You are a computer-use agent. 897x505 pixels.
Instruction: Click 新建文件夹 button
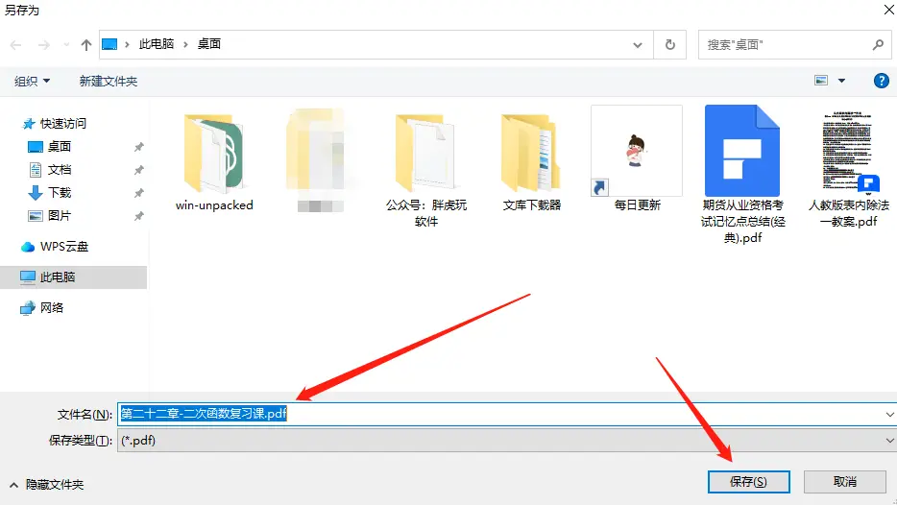(x=109, y=82)
